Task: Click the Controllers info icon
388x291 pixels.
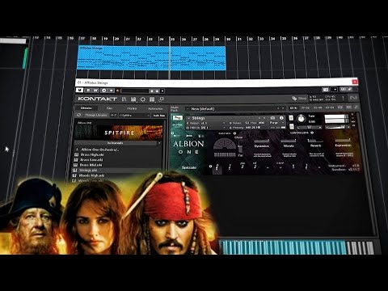Action: pos(312,133)
